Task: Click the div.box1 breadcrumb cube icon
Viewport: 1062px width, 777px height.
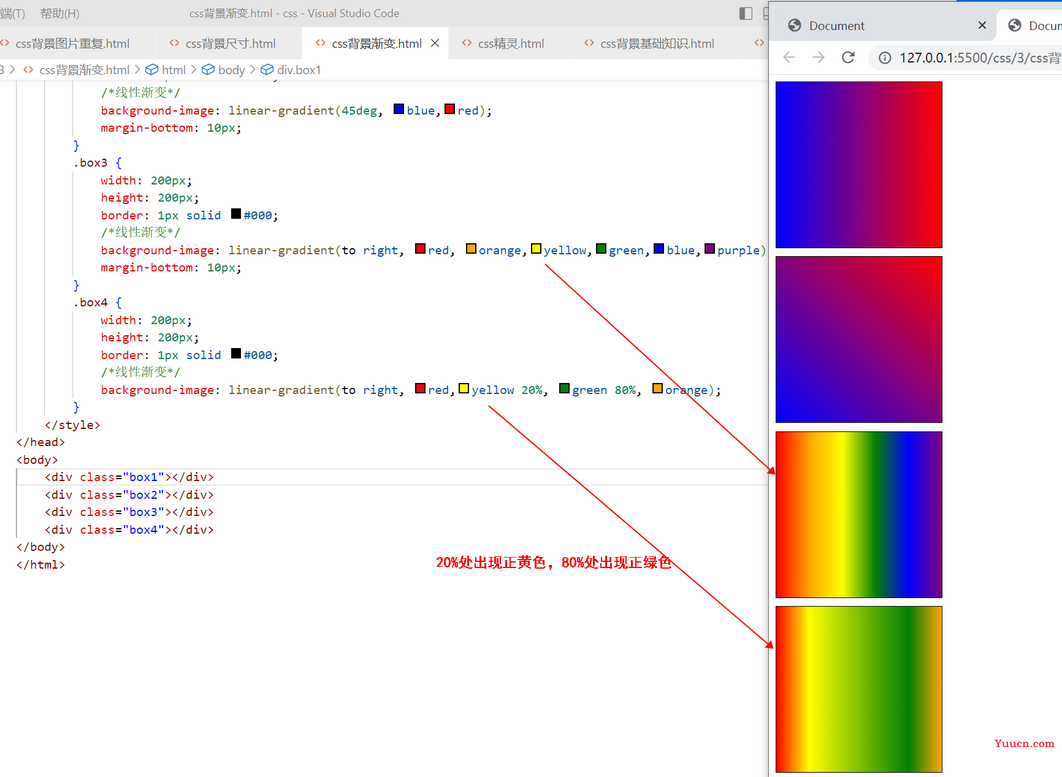Action: (x=267, y=70)
